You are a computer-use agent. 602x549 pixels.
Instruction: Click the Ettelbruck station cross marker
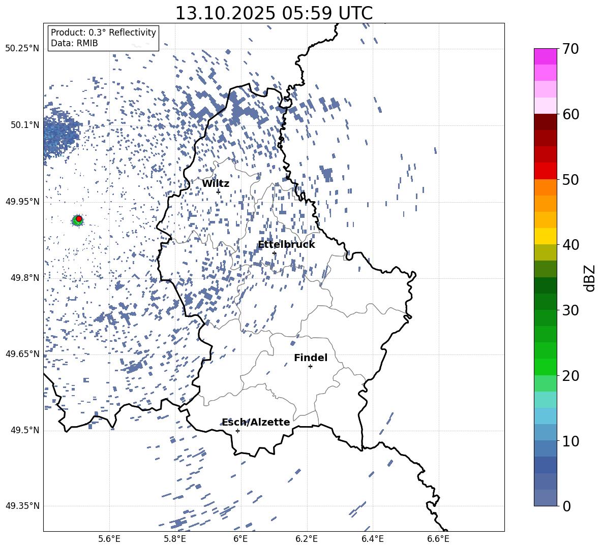tap(274, 253)
